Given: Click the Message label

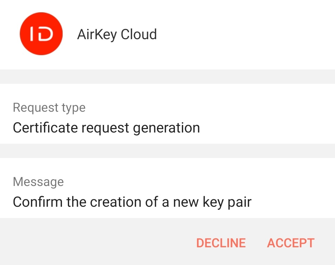Looking at the screenshot, I should (x=38, y=182).
